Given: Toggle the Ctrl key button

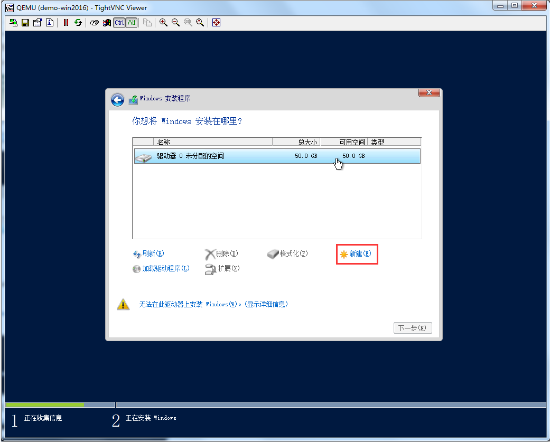Looking at the screenshot, I should click(x=119, y=23).
